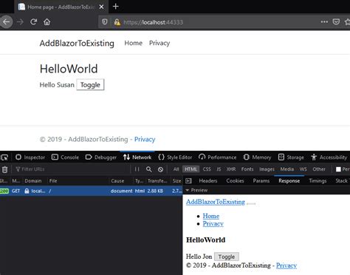Reload the page with the refresh icon
The height and width of the screenshot is (275, 350).
(x=33, y=22)
